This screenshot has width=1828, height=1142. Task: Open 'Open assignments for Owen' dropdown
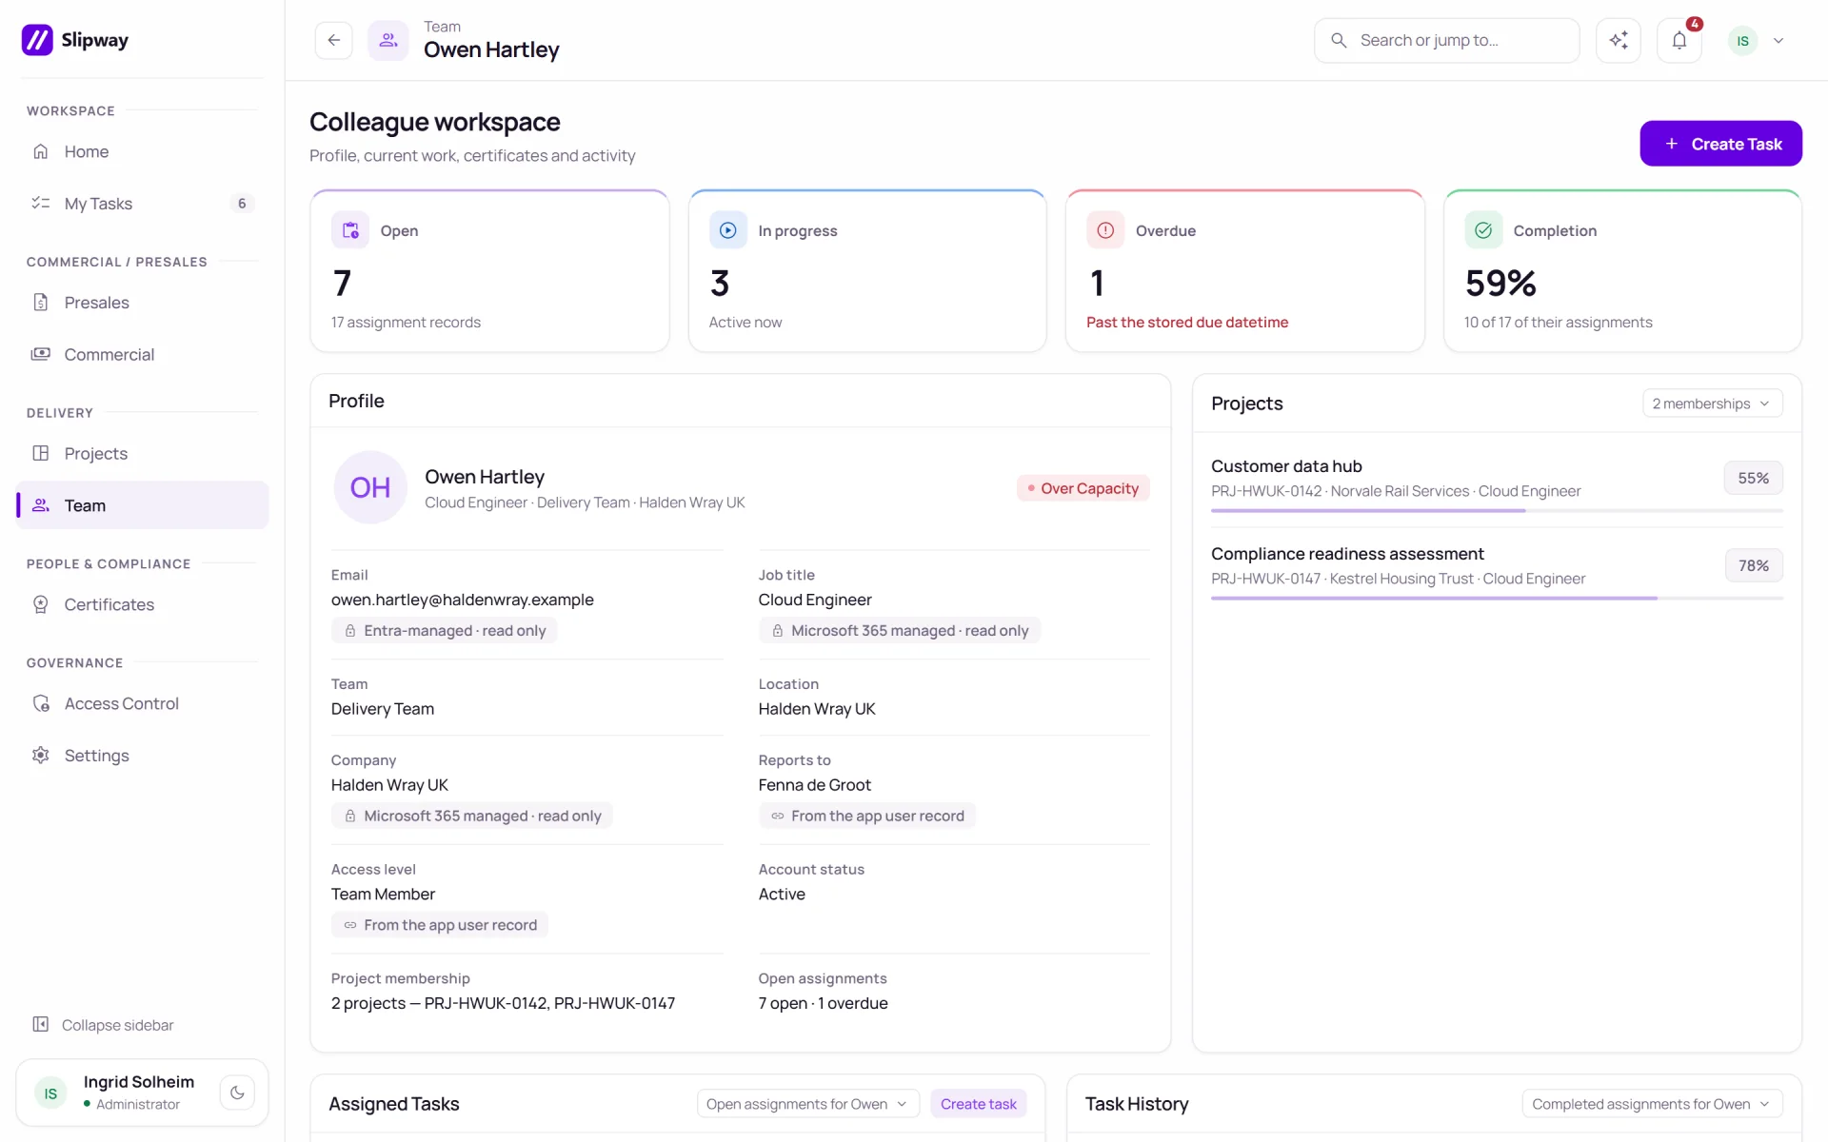pyautogui.click(x=807, y=1104)
